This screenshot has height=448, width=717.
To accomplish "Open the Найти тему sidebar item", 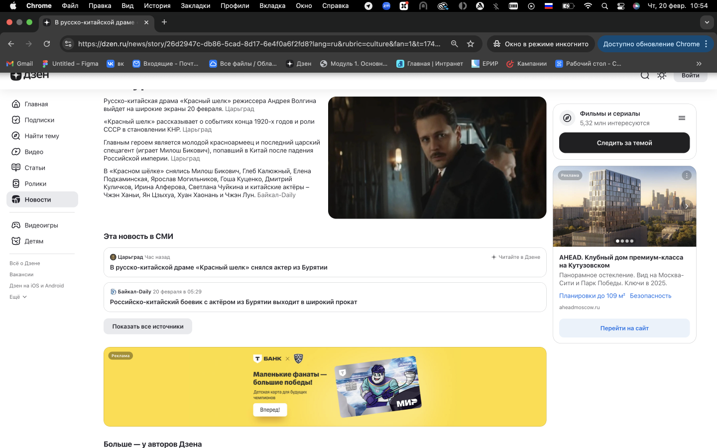I will (42, 136).
